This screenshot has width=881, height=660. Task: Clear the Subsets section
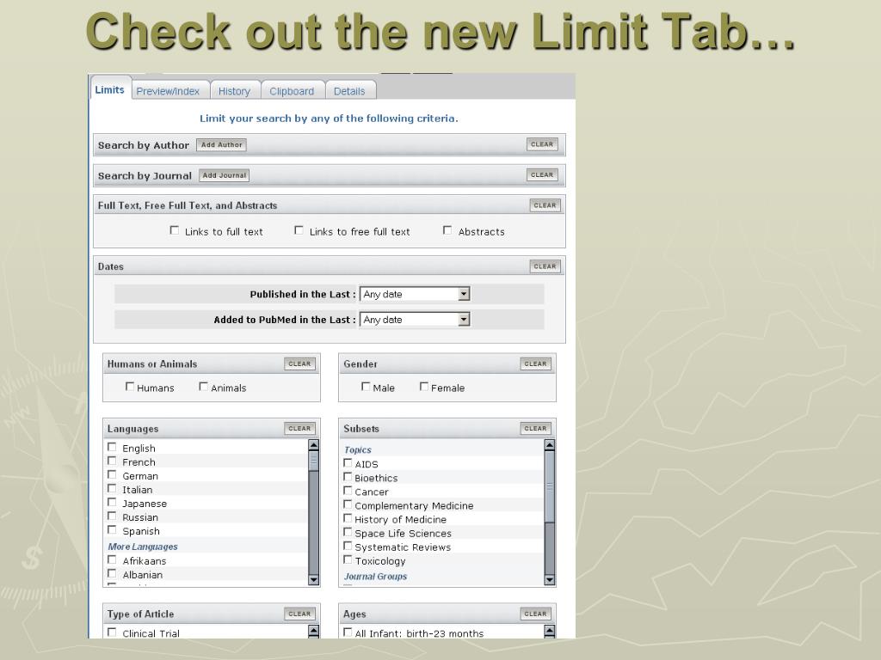(x=535, y=428)
